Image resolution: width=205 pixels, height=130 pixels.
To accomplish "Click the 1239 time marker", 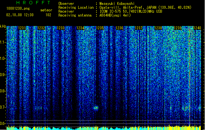I will (178, 28).
